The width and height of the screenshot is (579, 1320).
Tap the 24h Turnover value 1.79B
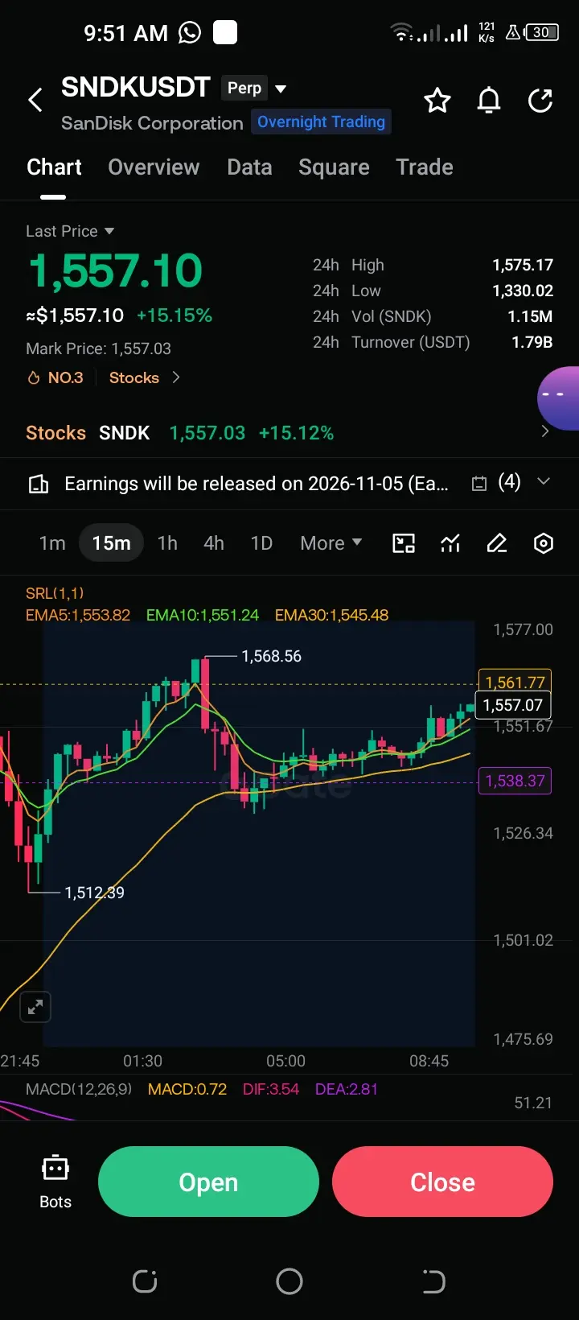[x=532, y=342]
